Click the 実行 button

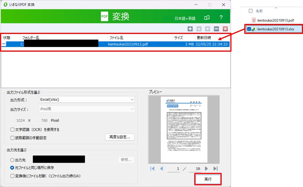tap(208, 179)
